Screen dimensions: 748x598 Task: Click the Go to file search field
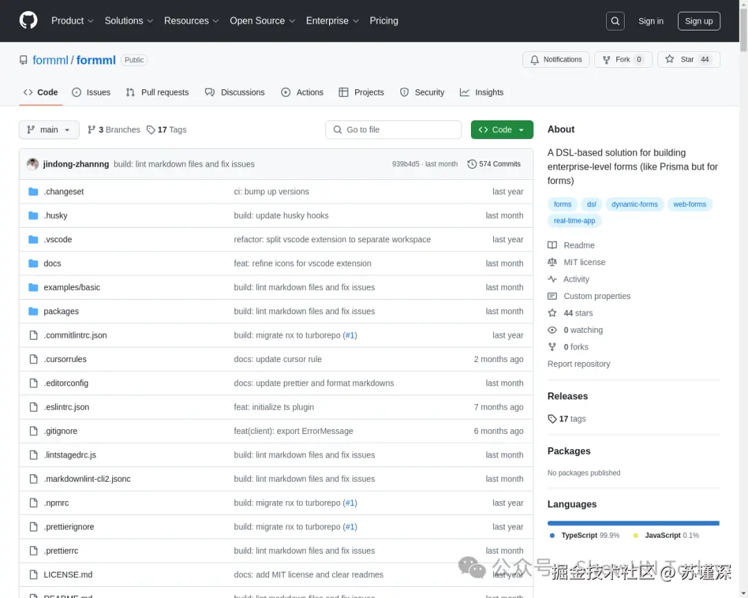click(393, 129)
